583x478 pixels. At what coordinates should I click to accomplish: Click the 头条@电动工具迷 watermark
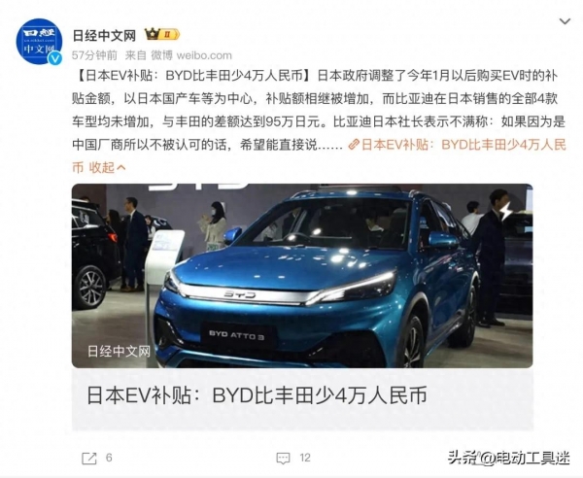click(x=508, y=458)
